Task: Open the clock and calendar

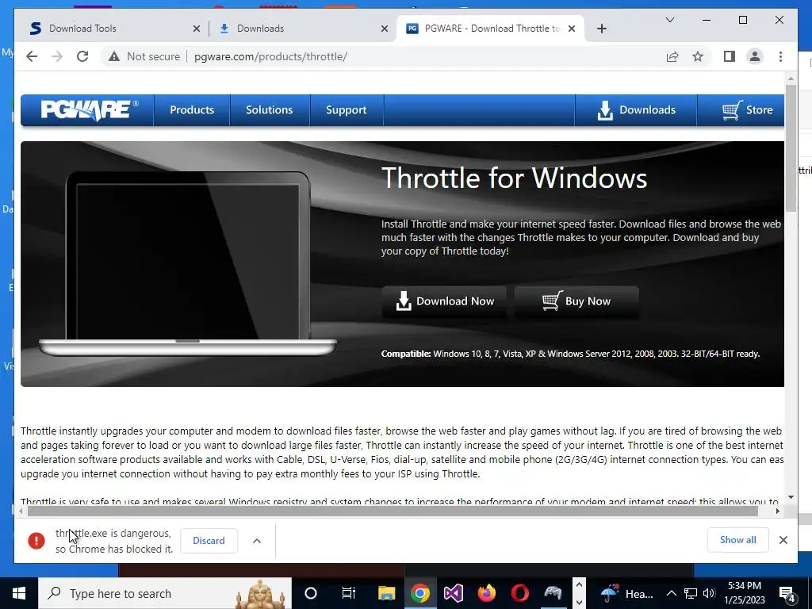Action: pos(744,593)
